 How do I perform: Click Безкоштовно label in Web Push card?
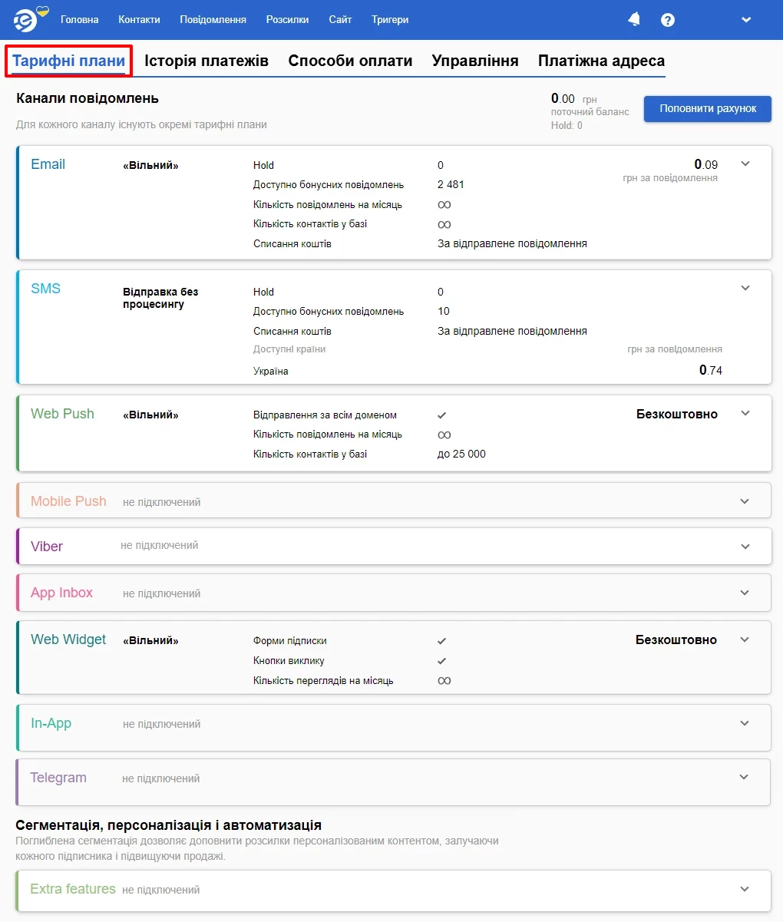point(677,414)
